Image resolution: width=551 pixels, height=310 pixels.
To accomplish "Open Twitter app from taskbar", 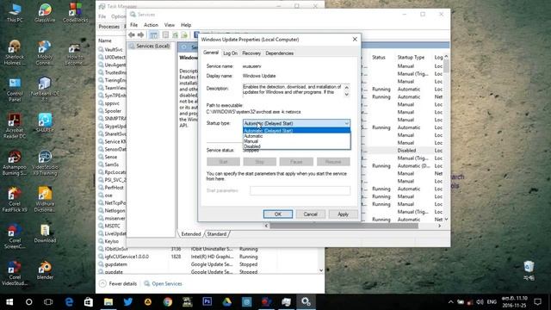I will [x=128, y=302].
